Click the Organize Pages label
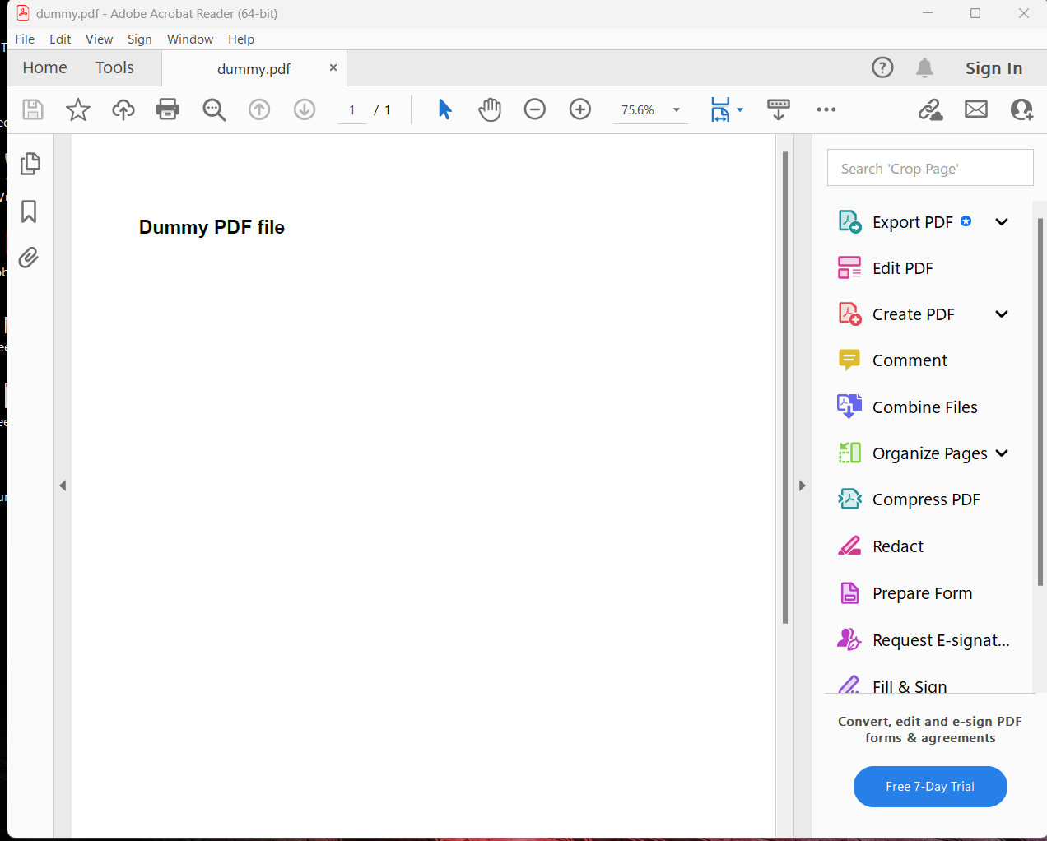 coord(929,453)
